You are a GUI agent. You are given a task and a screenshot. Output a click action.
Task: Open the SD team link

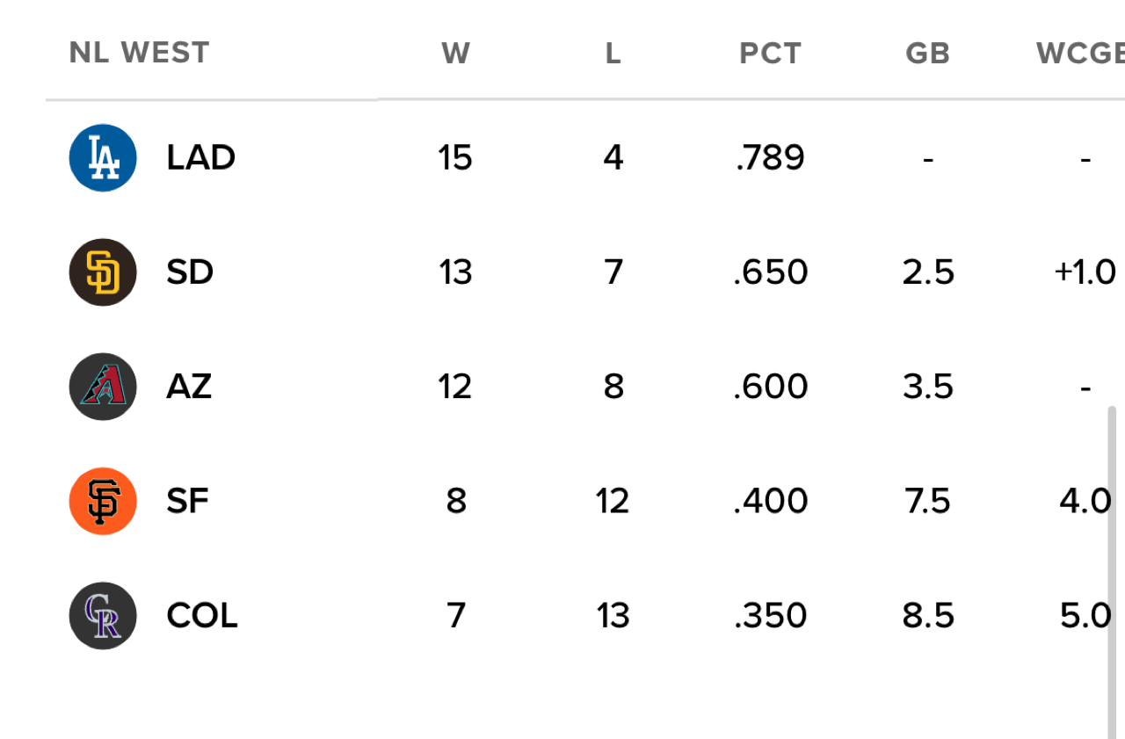pyautogui.click(x=190, y=272)
